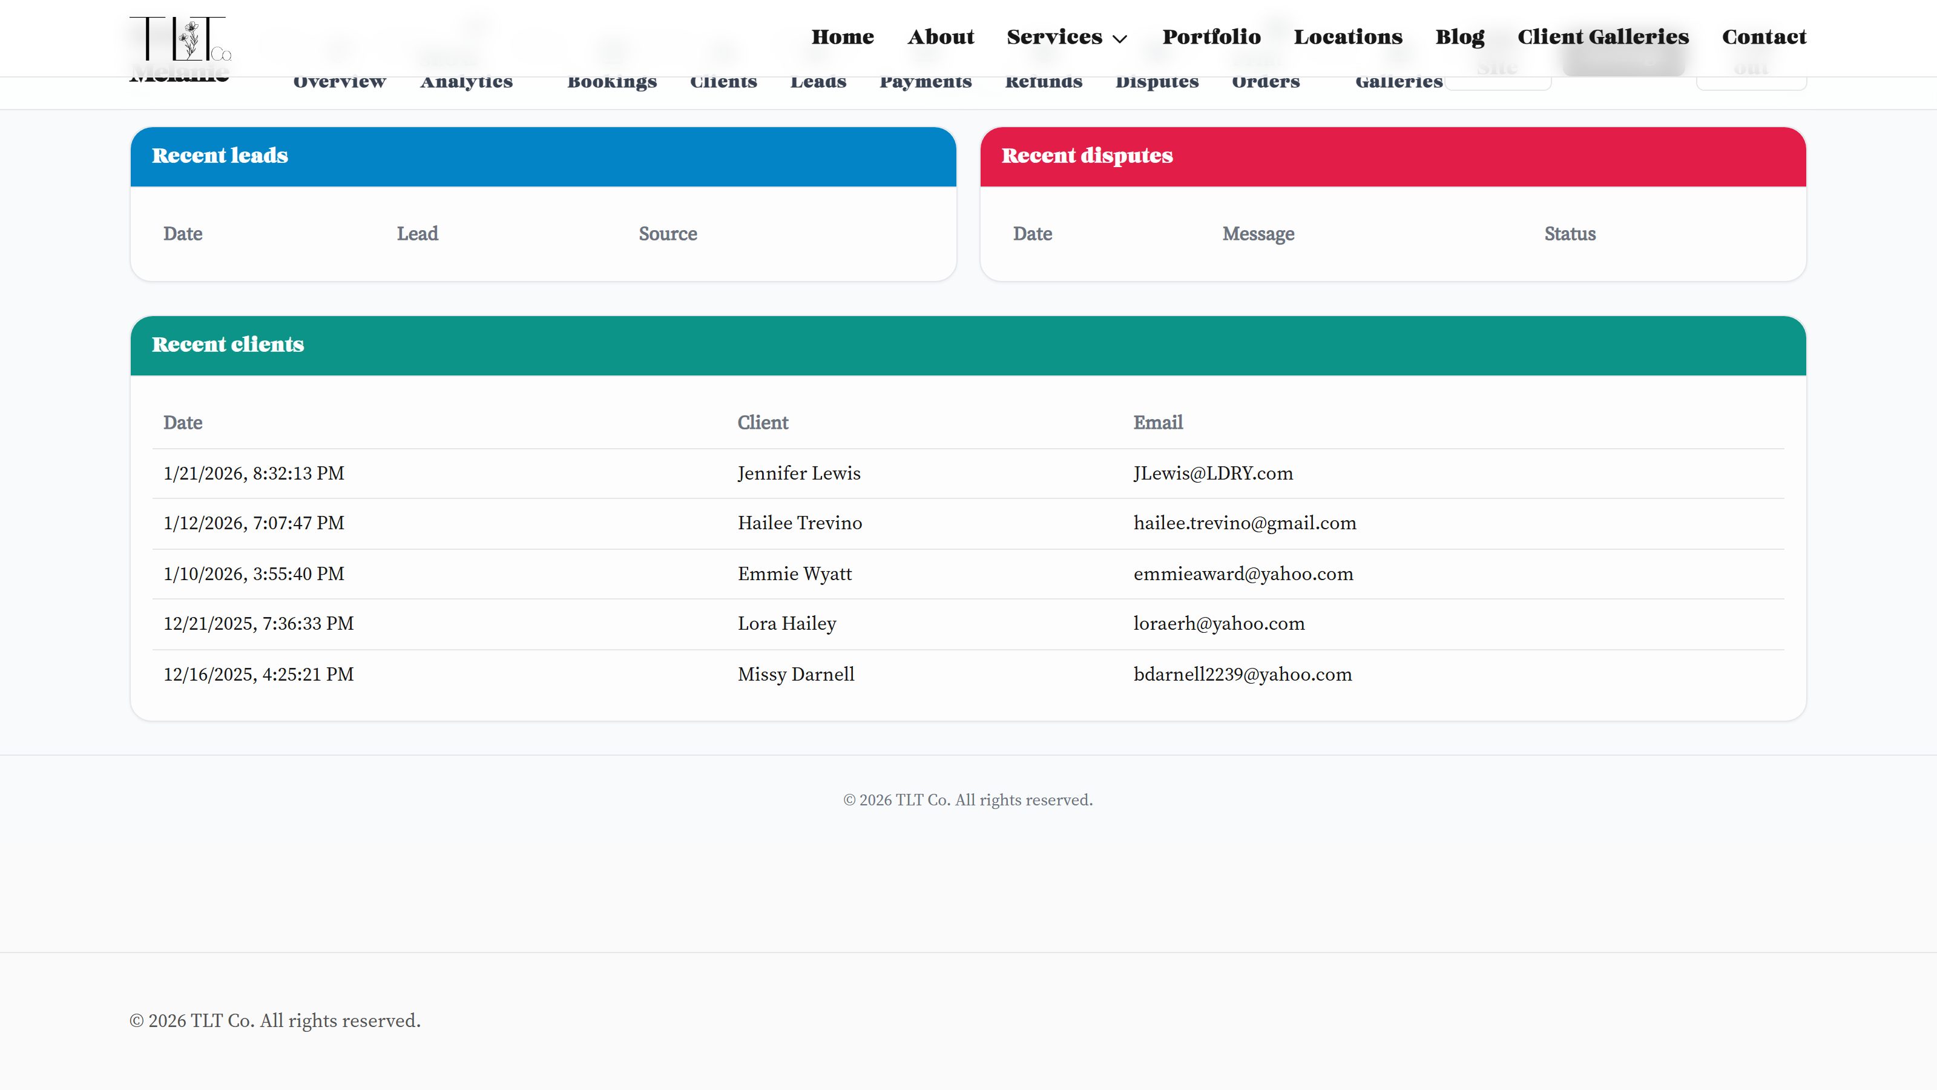Expand the Services dropdown chevron
Screen dimensions: 1937x1090
pyautogui.click(x=1120, y=38)
